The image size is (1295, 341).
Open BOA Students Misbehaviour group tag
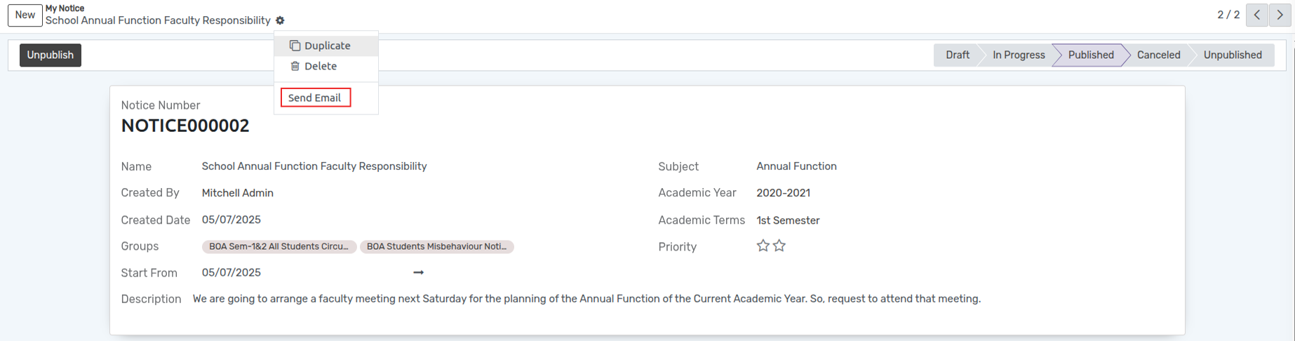pyautogui.click(x=436, y=246)
